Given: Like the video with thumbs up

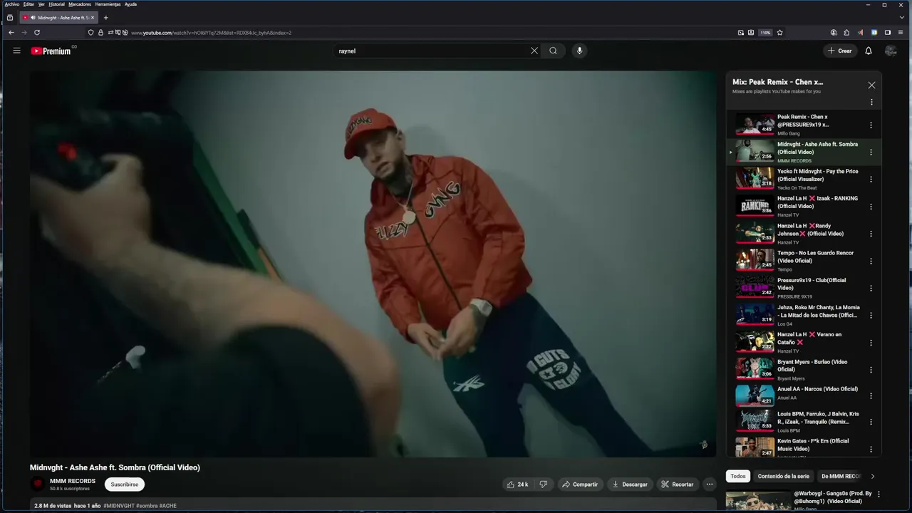Looking at the screenshot, I should [517, 484].
